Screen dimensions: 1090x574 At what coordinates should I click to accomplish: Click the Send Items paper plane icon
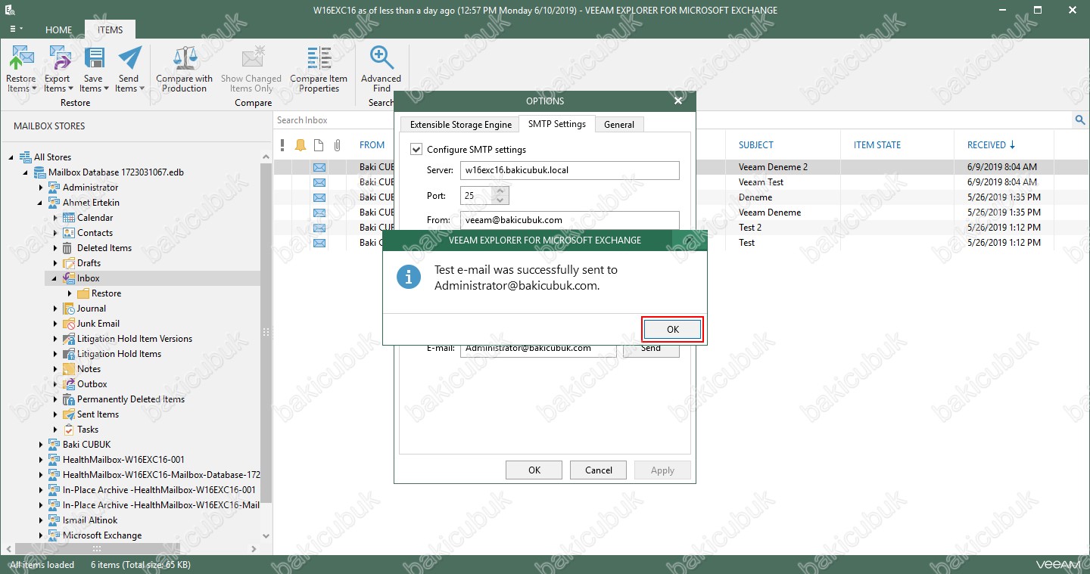click(x=129, y=59)
